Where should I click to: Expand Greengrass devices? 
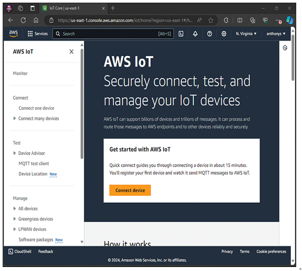pos(14,219)
